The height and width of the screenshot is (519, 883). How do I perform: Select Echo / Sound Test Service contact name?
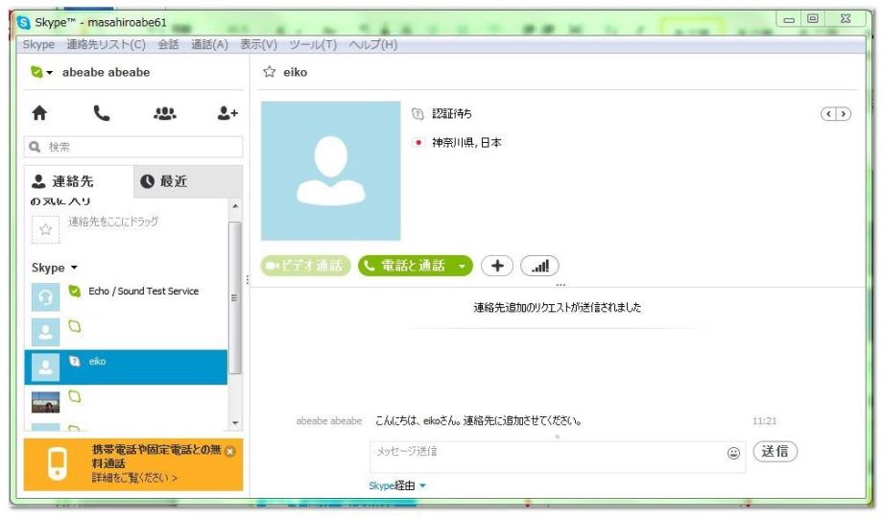(144, 291)
